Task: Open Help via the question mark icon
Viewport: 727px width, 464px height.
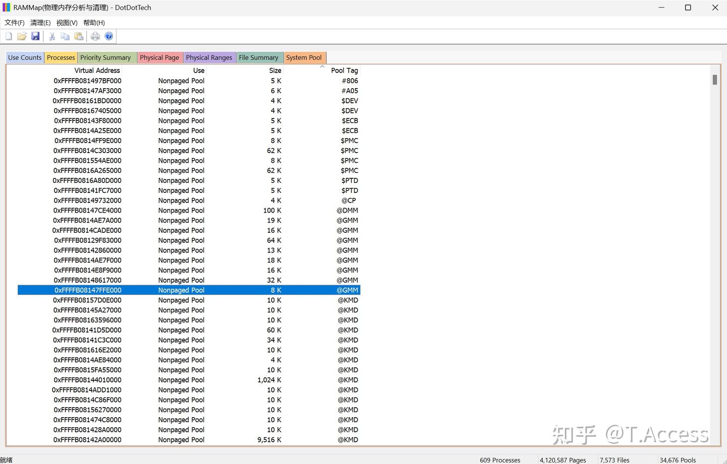Action: pyautogui.click(x=109, y=36)
